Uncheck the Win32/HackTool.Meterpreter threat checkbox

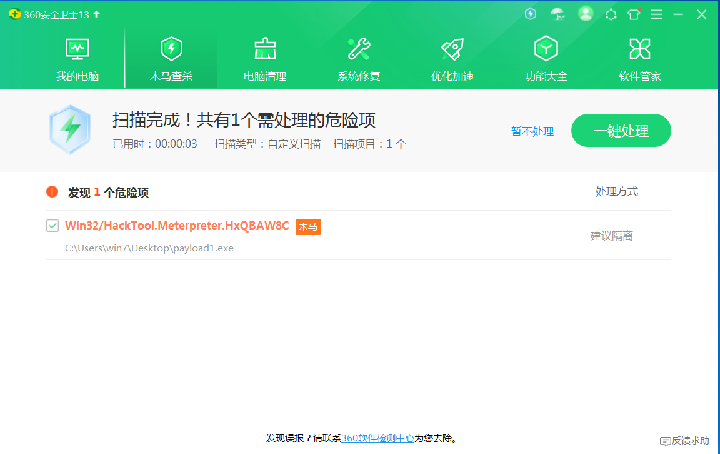52,226
